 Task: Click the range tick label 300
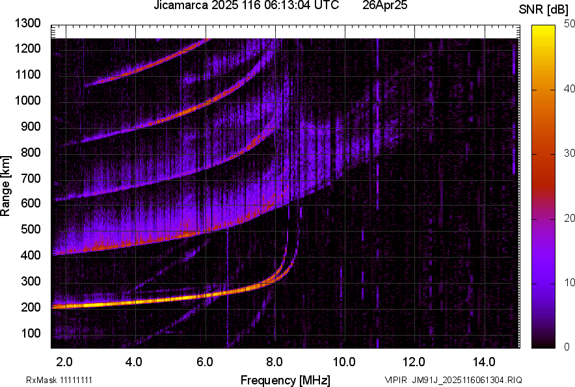(x=31, y=282)
